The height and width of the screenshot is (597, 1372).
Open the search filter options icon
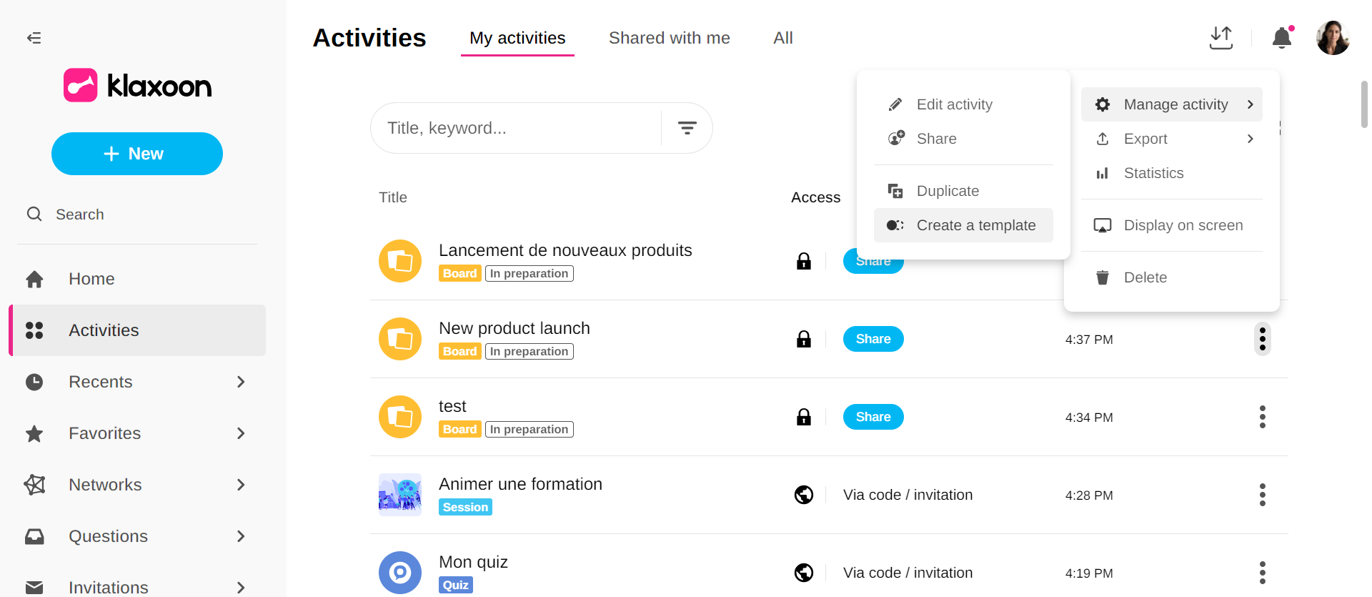[687, 128]
